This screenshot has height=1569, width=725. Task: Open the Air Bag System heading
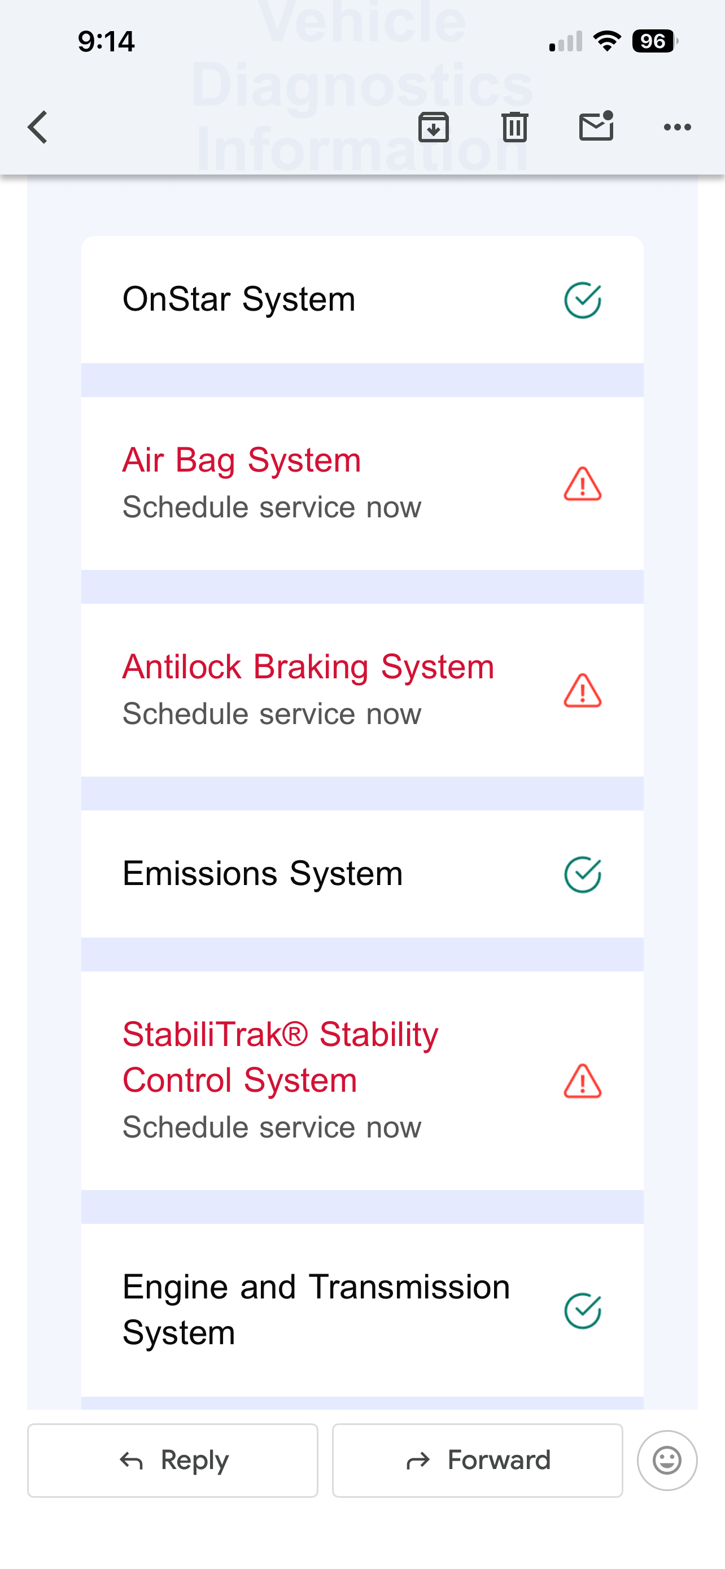click(x=242, y=460)
